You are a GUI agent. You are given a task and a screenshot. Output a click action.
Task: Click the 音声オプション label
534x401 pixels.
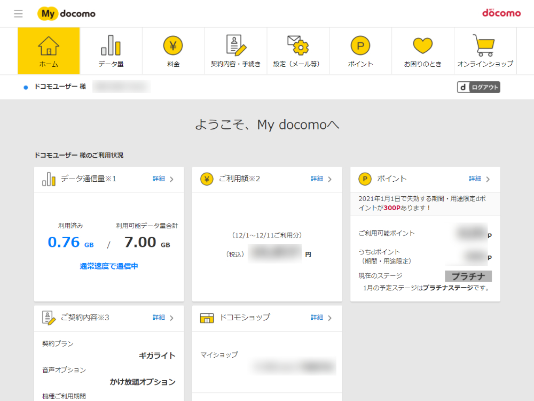coord(64,370)
